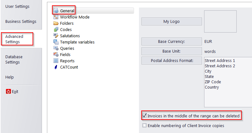Open Business Settings tab
The height and width of the screenshot is (133, 252).
pos(21,21)
